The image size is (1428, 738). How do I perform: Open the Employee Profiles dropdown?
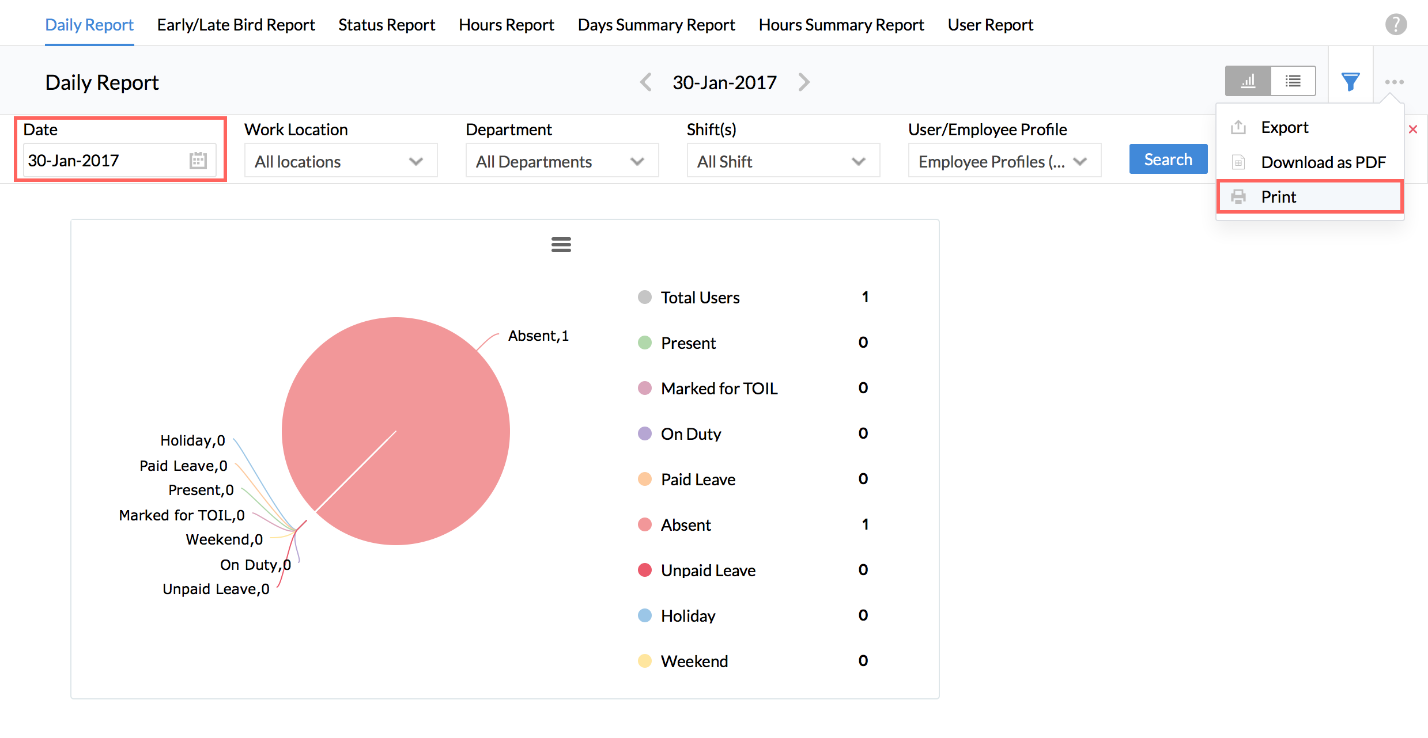[1004, 161]
